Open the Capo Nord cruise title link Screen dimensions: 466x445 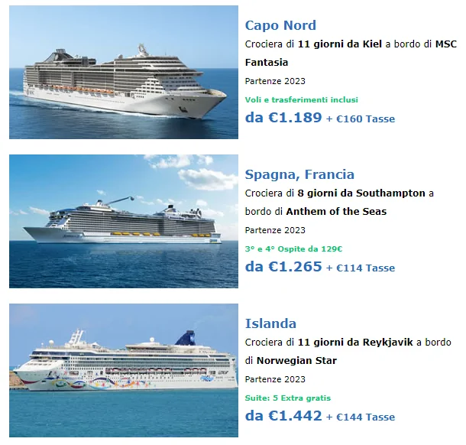280,25
